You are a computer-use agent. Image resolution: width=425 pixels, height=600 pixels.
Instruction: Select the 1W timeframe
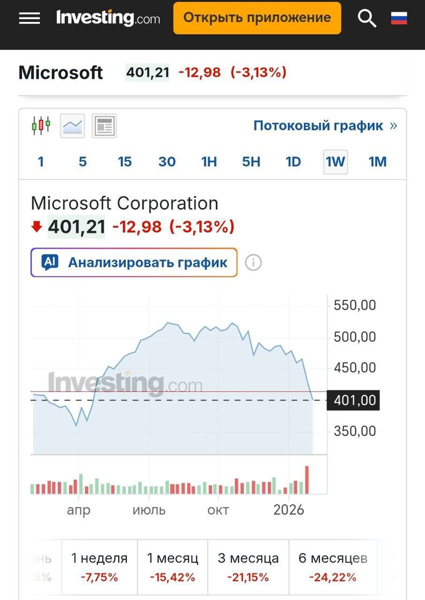(x=335, y=162)
